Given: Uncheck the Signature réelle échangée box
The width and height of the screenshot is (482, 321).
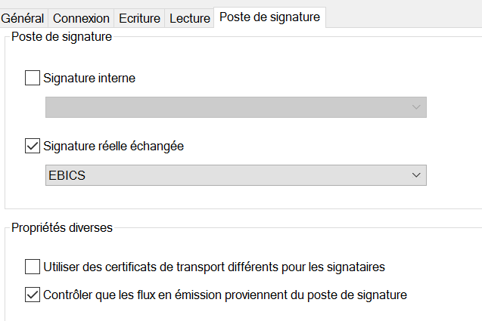Looking at the screenshot, I should [33, 146].
